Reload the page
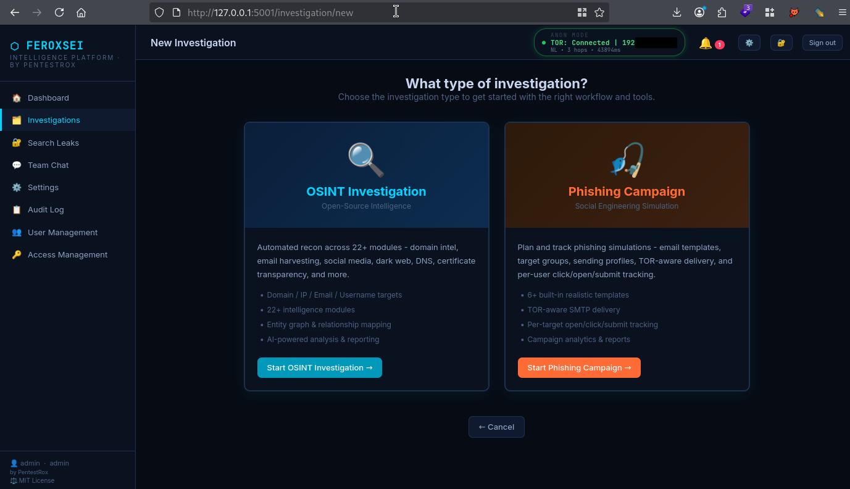The image size is (850, 489). click(x=59, y=12)
